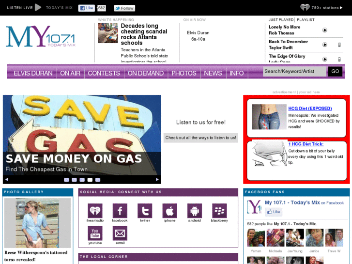Image resolution: width=352 pixels, height=264 pixels.
Task: Open fan JaeYoung's profile picture
Action: pyautogui.click(x=295, y=238)
